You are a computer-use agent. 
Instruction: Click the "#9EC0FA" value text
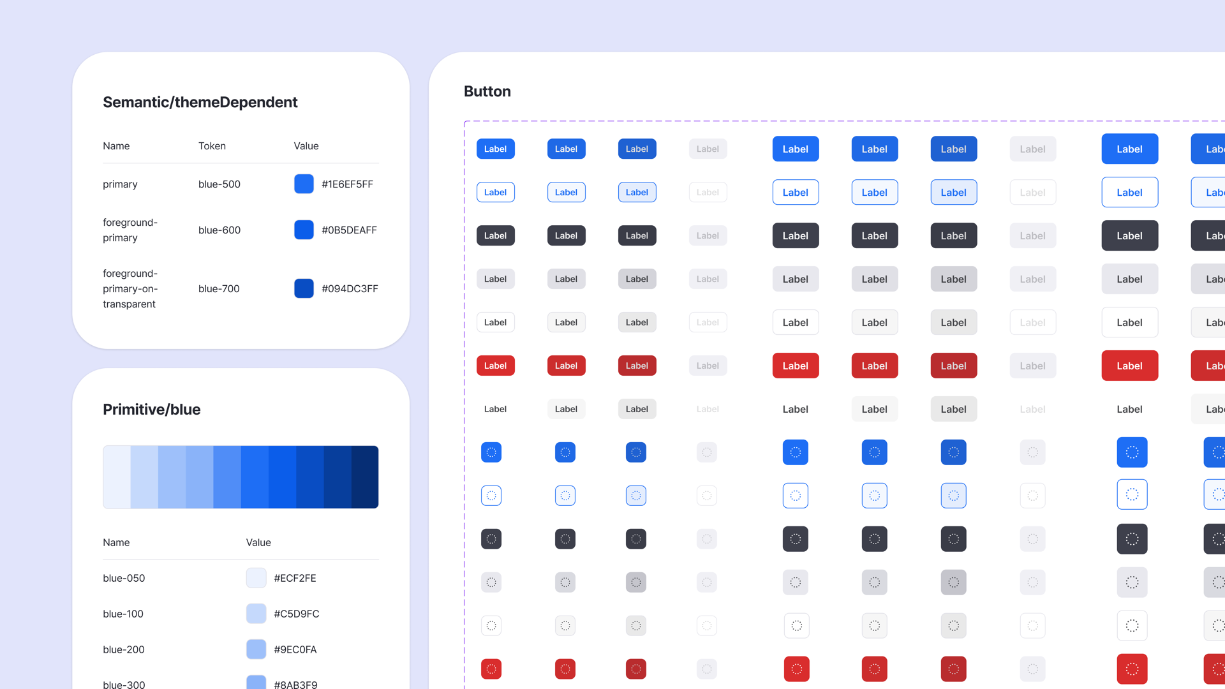tap(295, 650)
